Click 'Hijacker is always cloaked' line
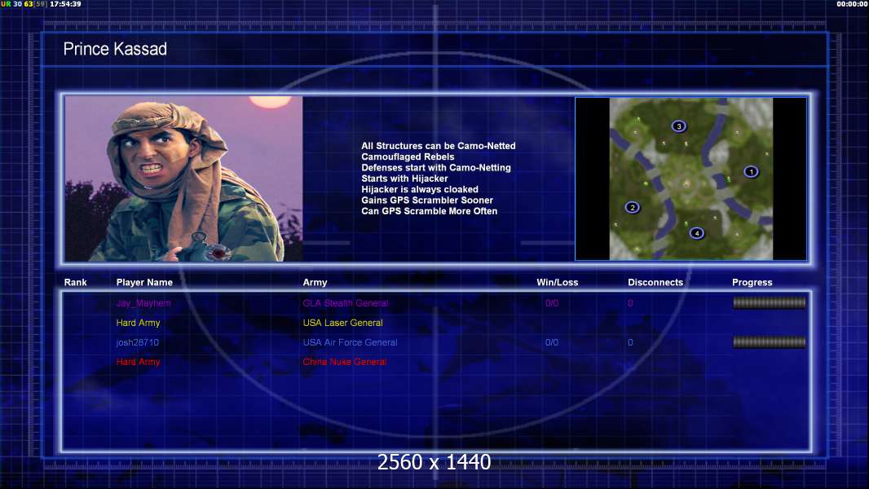 (x=420, y=189)
